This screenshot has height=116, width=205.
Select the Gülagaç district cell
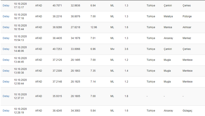(187, 110)
